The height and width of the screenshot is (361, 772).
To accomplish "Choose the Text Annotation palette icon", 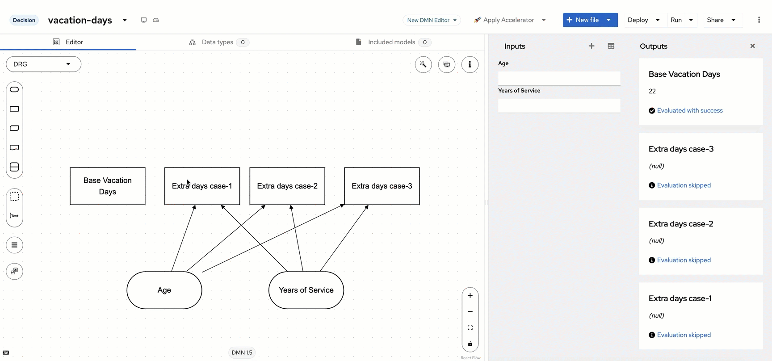I will click(14, 216).
